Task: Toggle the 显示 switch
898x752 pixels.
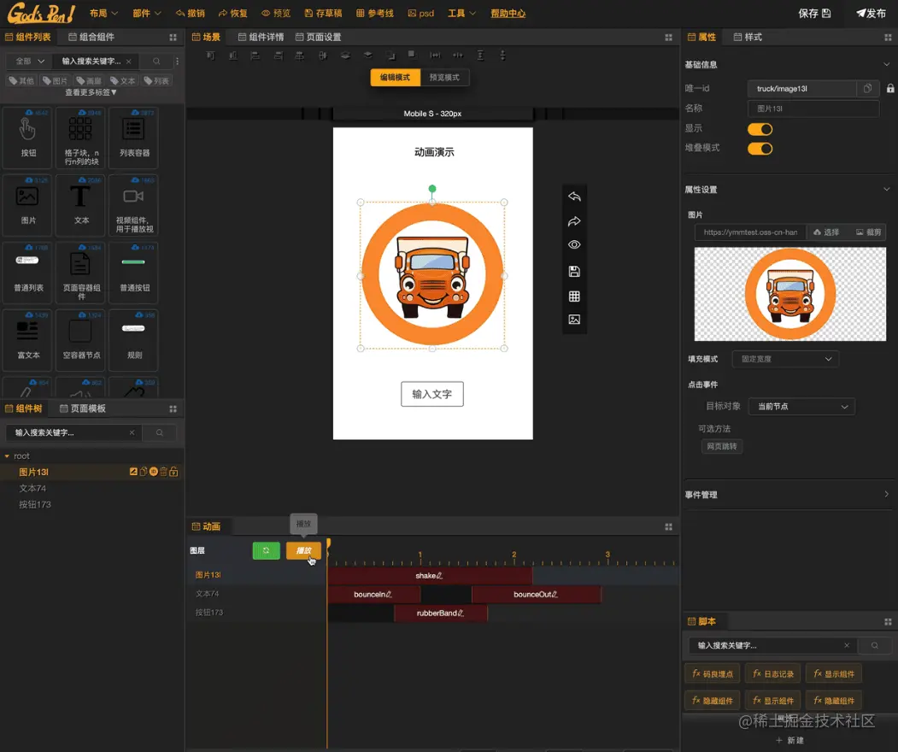Action: 760,129
